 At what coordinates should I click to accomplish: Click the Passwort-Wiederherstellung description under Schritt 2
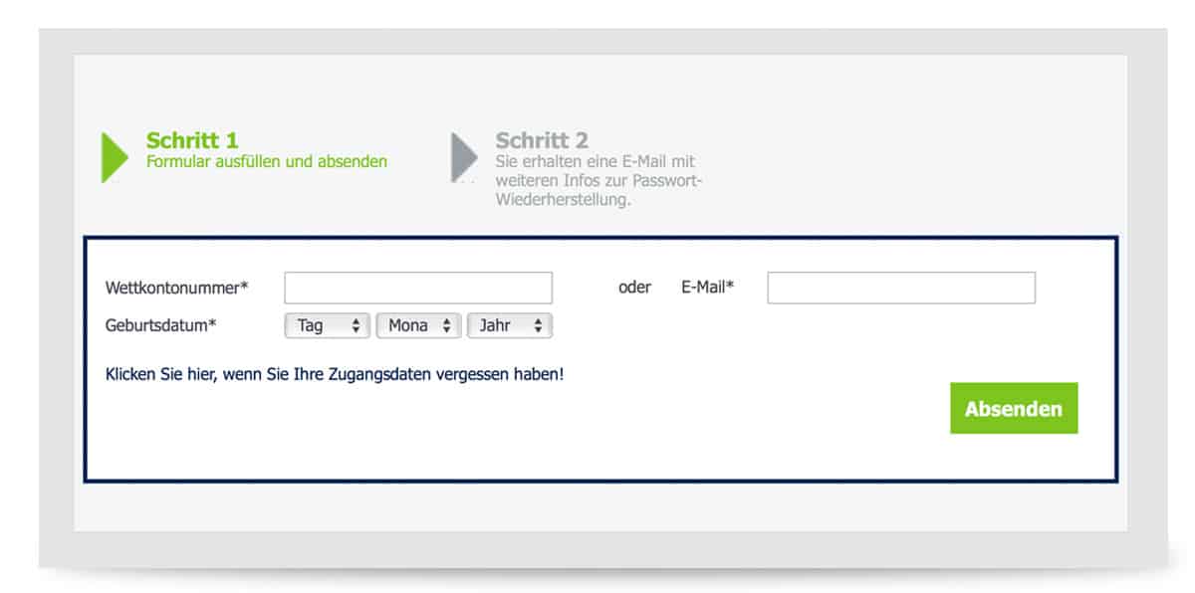pyautogui.click(x=597, y=180)
